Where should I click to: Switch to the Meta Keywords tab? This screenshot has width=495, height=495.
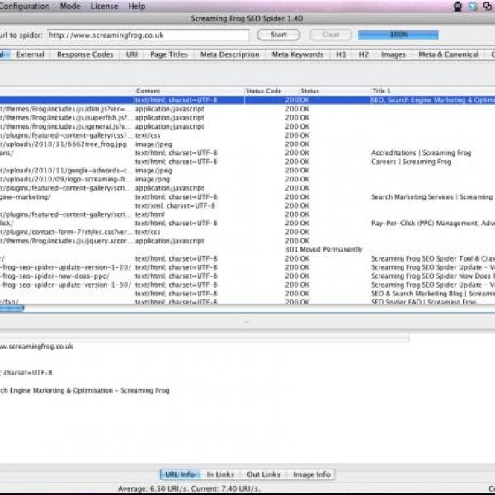click(x=297, y=54)
